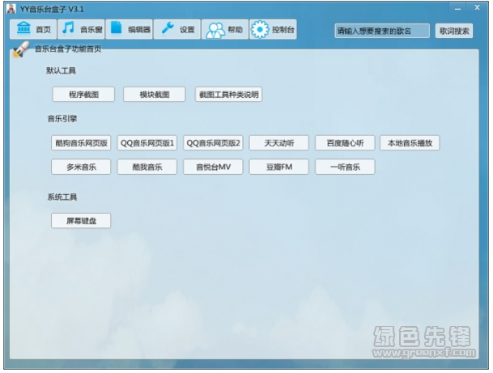
Task: Open the 豆瓣FM button
Action: tap(279, 167)
